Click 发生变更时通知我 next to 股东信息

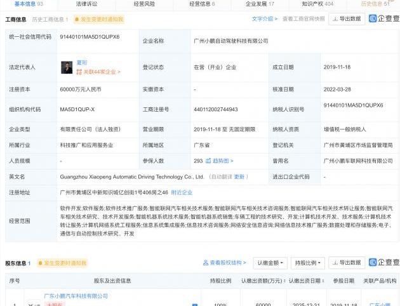pyautogui.click(x=62, y=263)
